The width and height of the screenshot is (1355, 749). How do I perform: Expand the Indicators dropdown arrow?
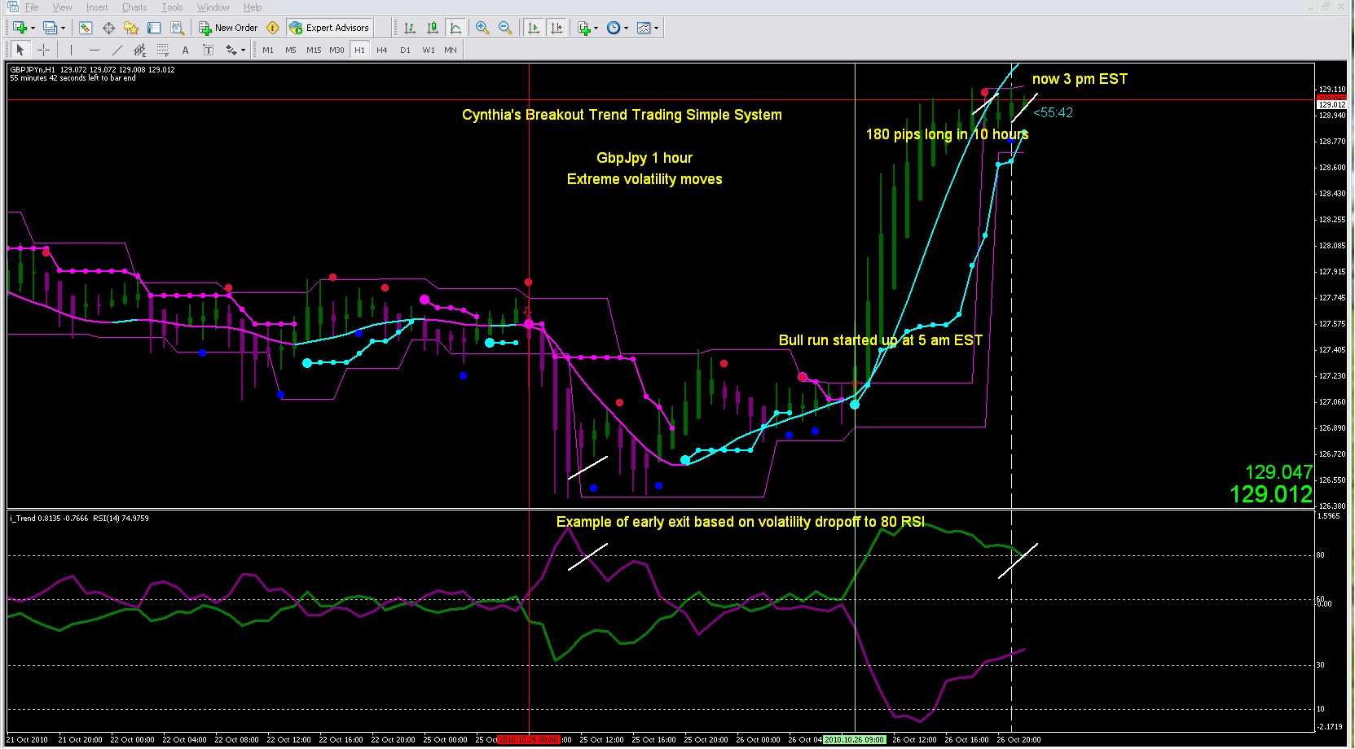click(596, 28)
